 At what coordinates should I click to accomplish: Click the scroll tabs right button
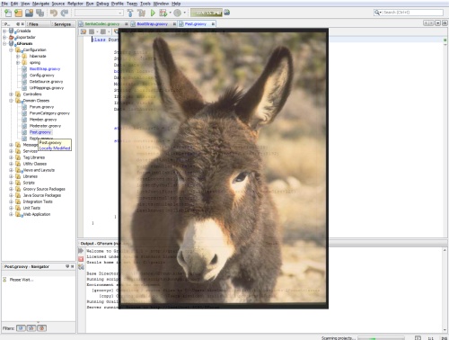click(431, 23)
